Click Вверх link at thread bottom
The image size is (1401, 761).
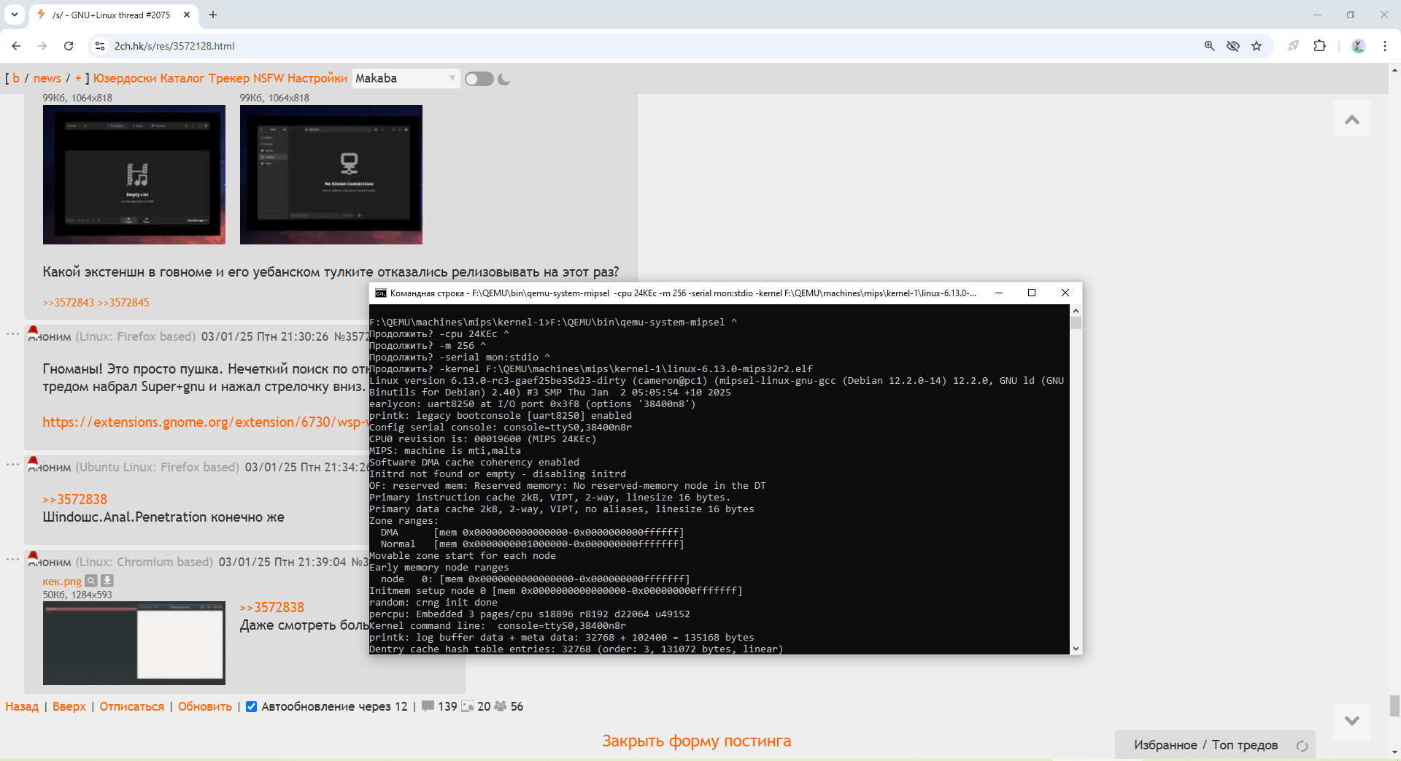pos(69,706)
